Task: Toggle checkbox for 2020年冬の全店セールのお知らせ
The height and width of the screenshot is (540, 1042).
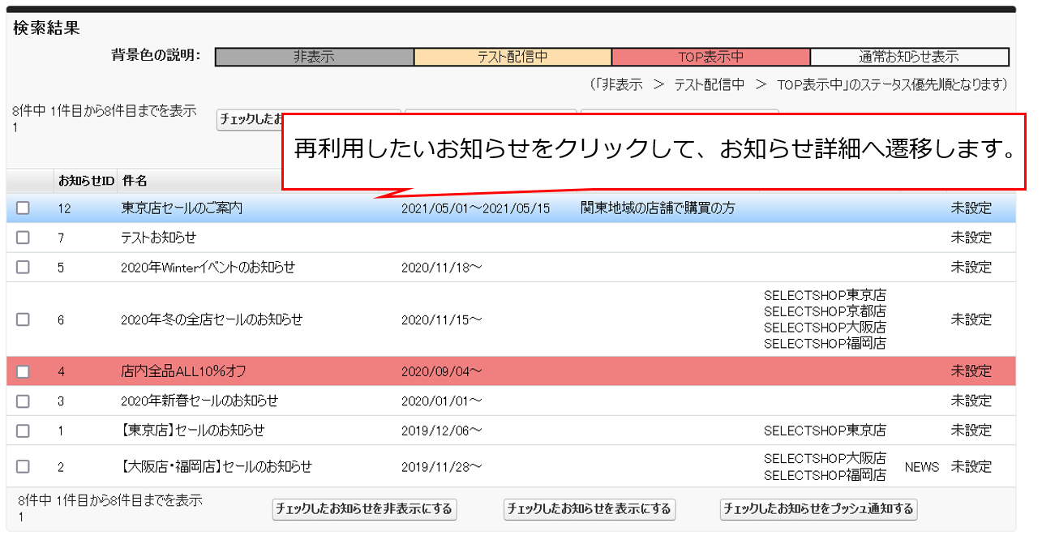Action: pyautogui.click(x=23, y=319)
